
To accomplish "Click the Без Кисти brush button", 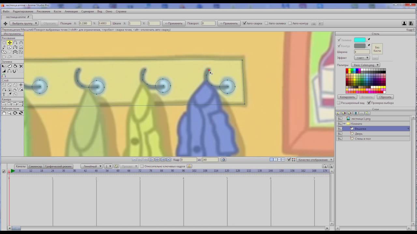I will [377, 49].
